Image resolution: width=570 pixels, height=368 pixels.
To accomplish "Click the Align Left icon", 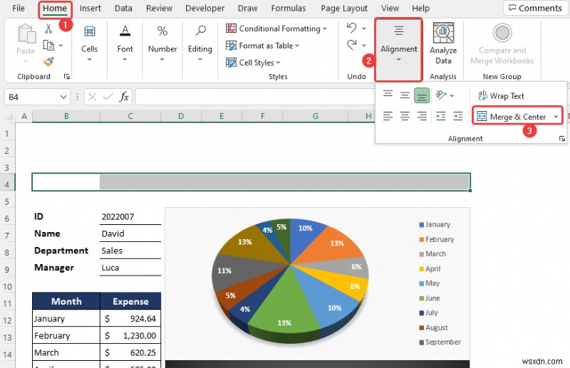I will (388, 116).
